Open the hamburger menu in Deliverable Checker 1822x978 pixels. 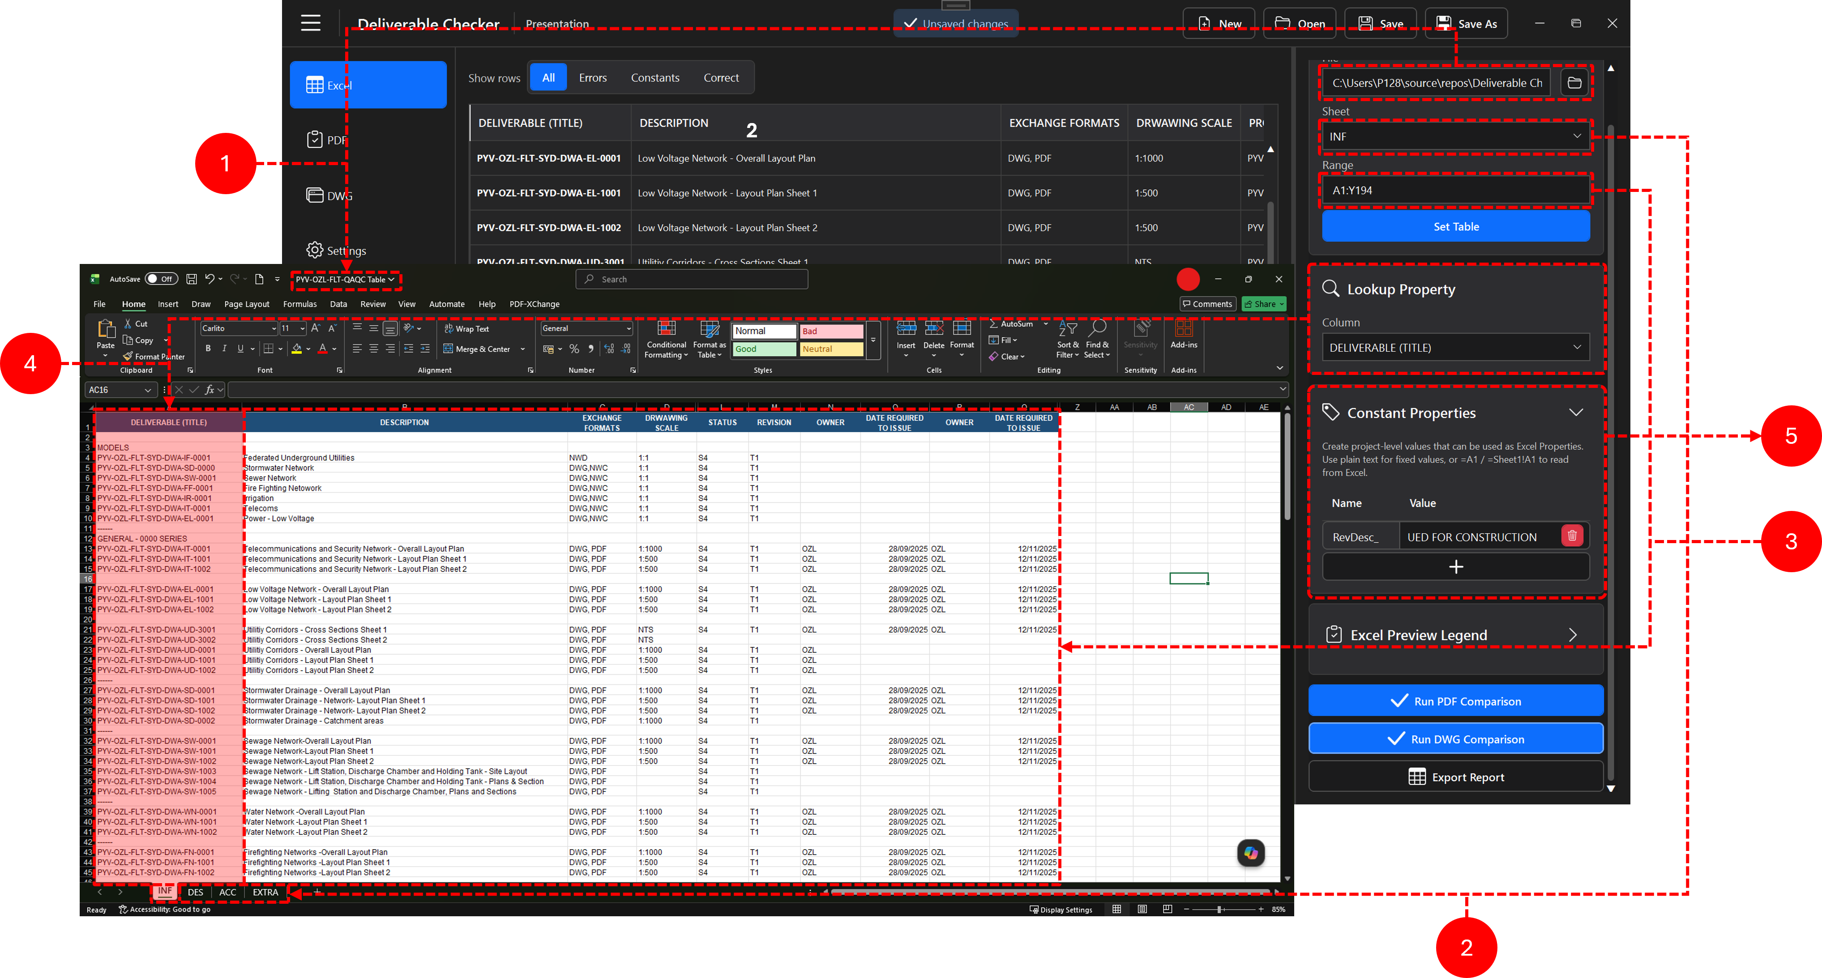pyautogui.click(x=310, y=23)
